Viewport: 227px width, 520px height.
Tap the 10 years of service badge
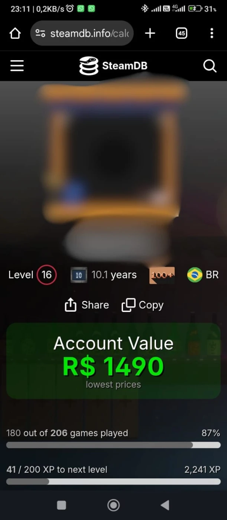[x=79, y=275]
